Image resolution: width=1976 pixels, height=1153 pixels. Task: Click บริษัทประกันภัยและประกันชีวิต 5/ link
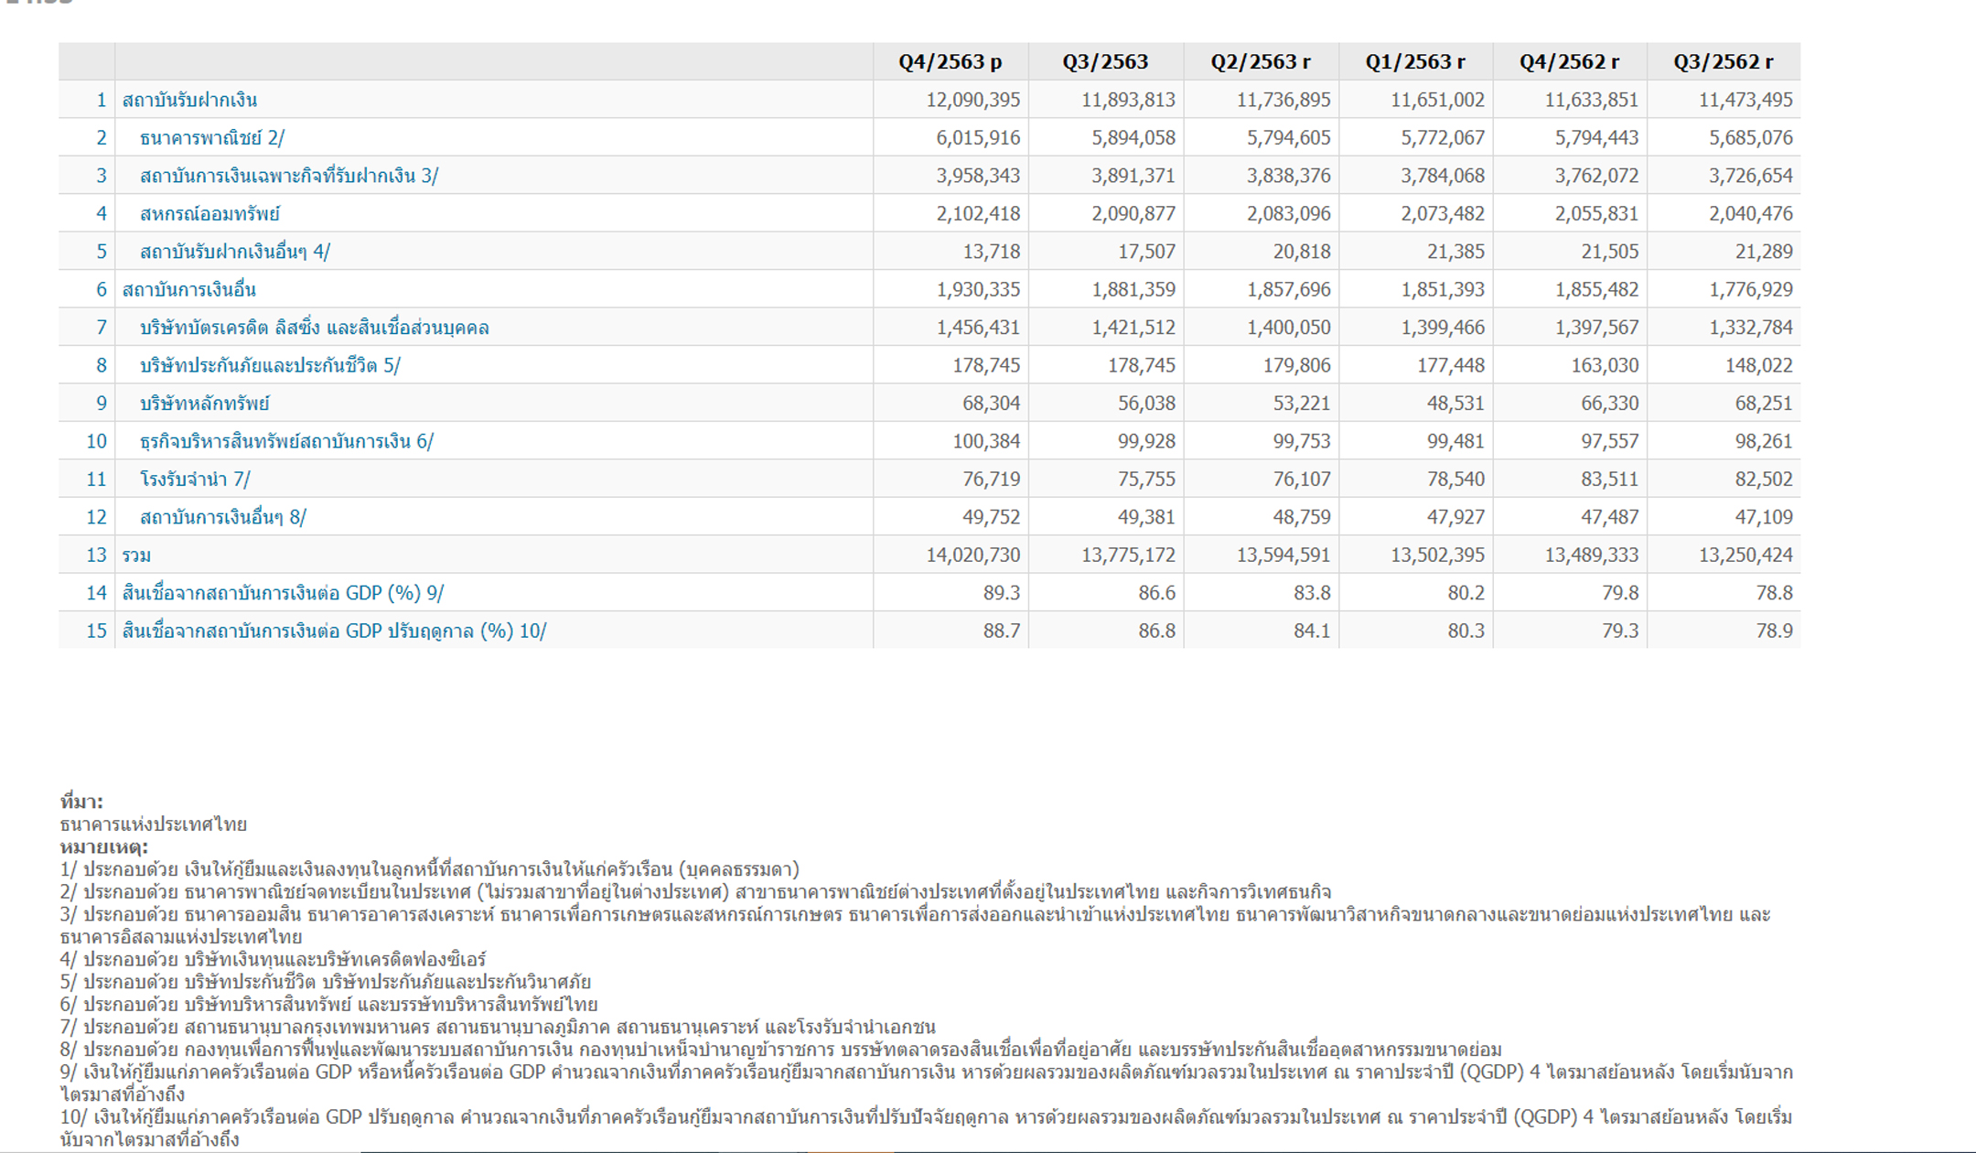[x=270, y=366]
